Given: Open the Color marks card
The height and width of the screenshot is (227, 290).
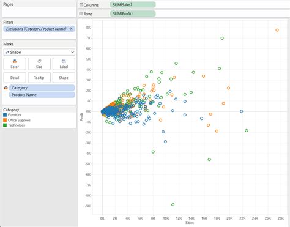Looking at the screenshot, I should click(x=15, y=64).
